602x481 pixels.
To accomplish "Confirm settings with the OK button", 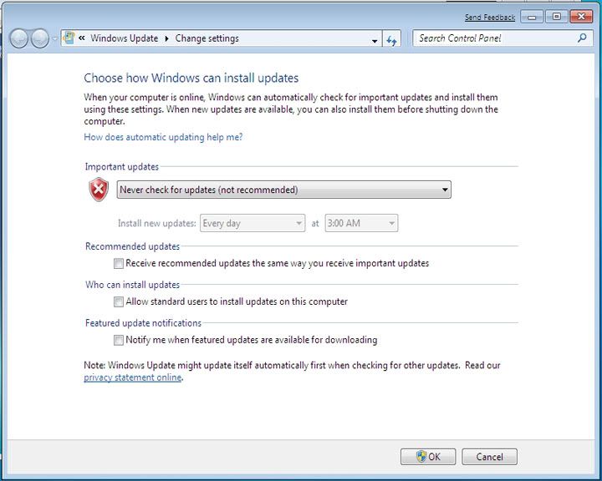I will [x=428, y=457].
